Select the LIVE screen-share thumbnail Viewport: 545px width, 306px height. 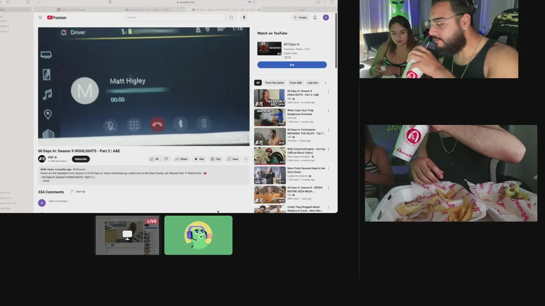127,235
